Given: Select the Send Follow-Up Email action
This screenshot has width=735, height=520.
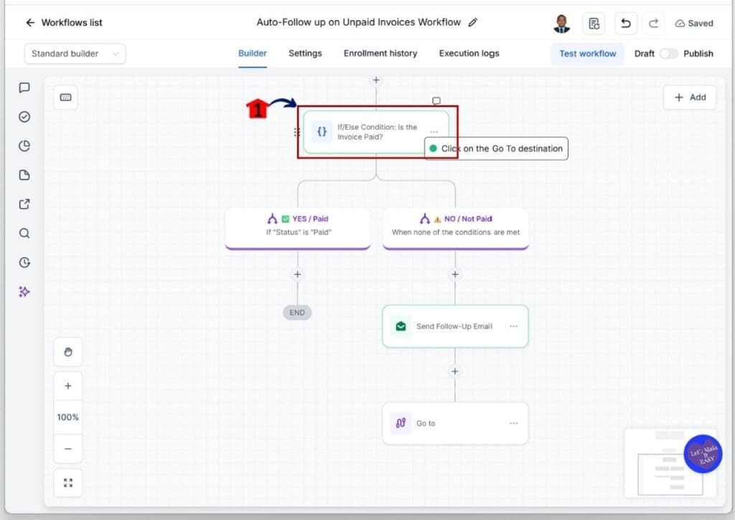Looking at the screenshot, I should coord(455,326).
